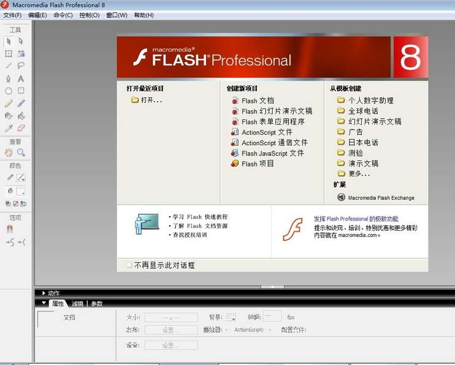
Task: Open the 演示文稿 template folder
Action: pyautogui.click(x=357, y=164)
